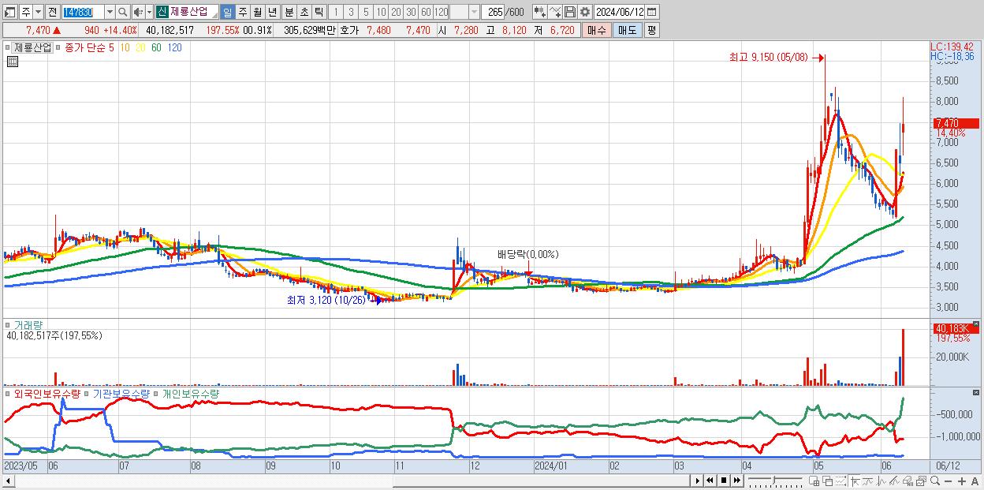Image resolution: width=984 pixels, height=490 pixels.
Task: Open the window menu icon at top-left
Action: [x=9, y=12]
